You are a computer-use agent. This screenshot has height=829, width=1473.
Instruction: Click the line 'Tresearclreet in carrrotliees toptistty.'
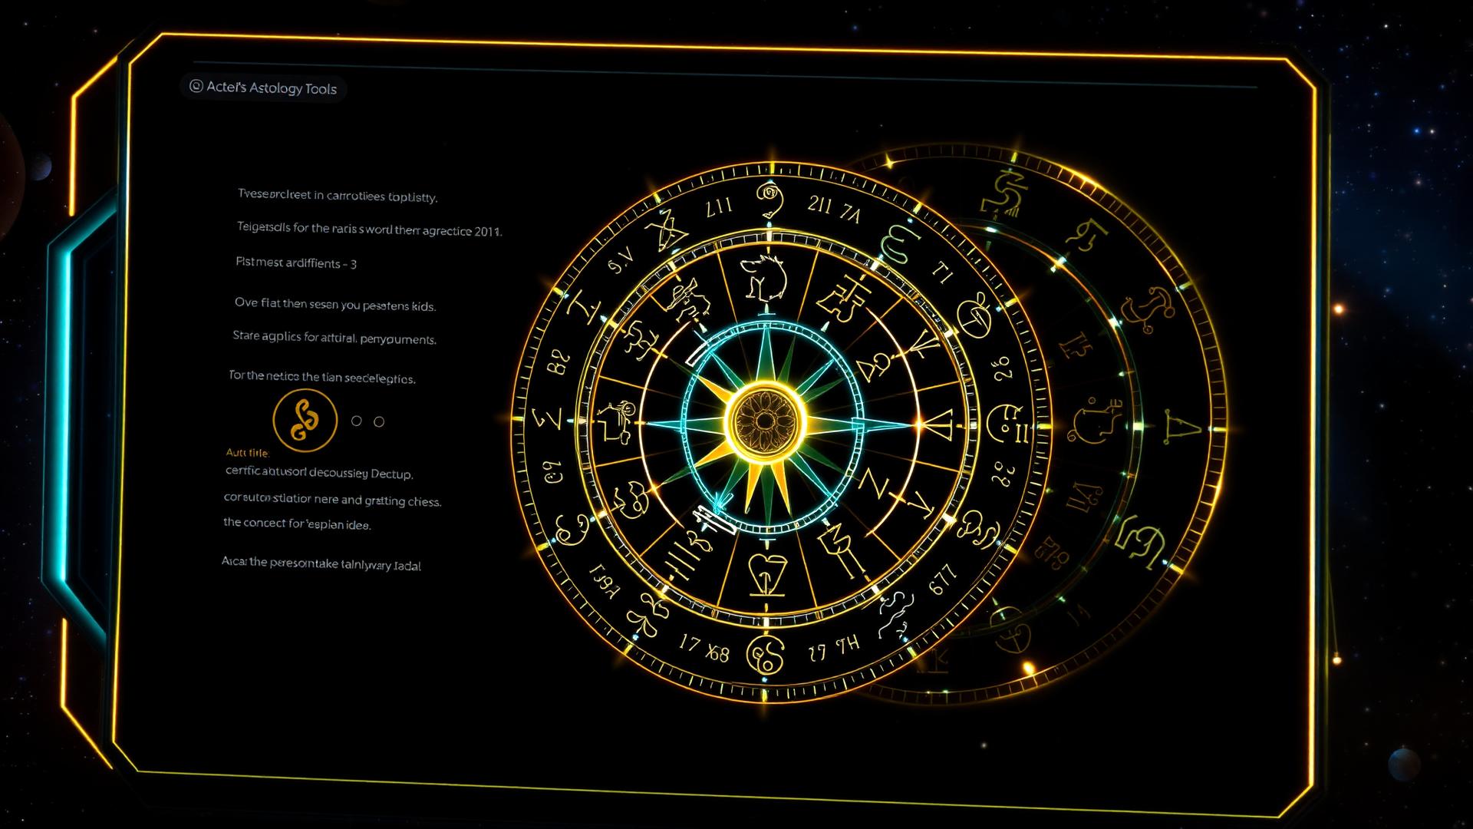(x=338, y=196)
